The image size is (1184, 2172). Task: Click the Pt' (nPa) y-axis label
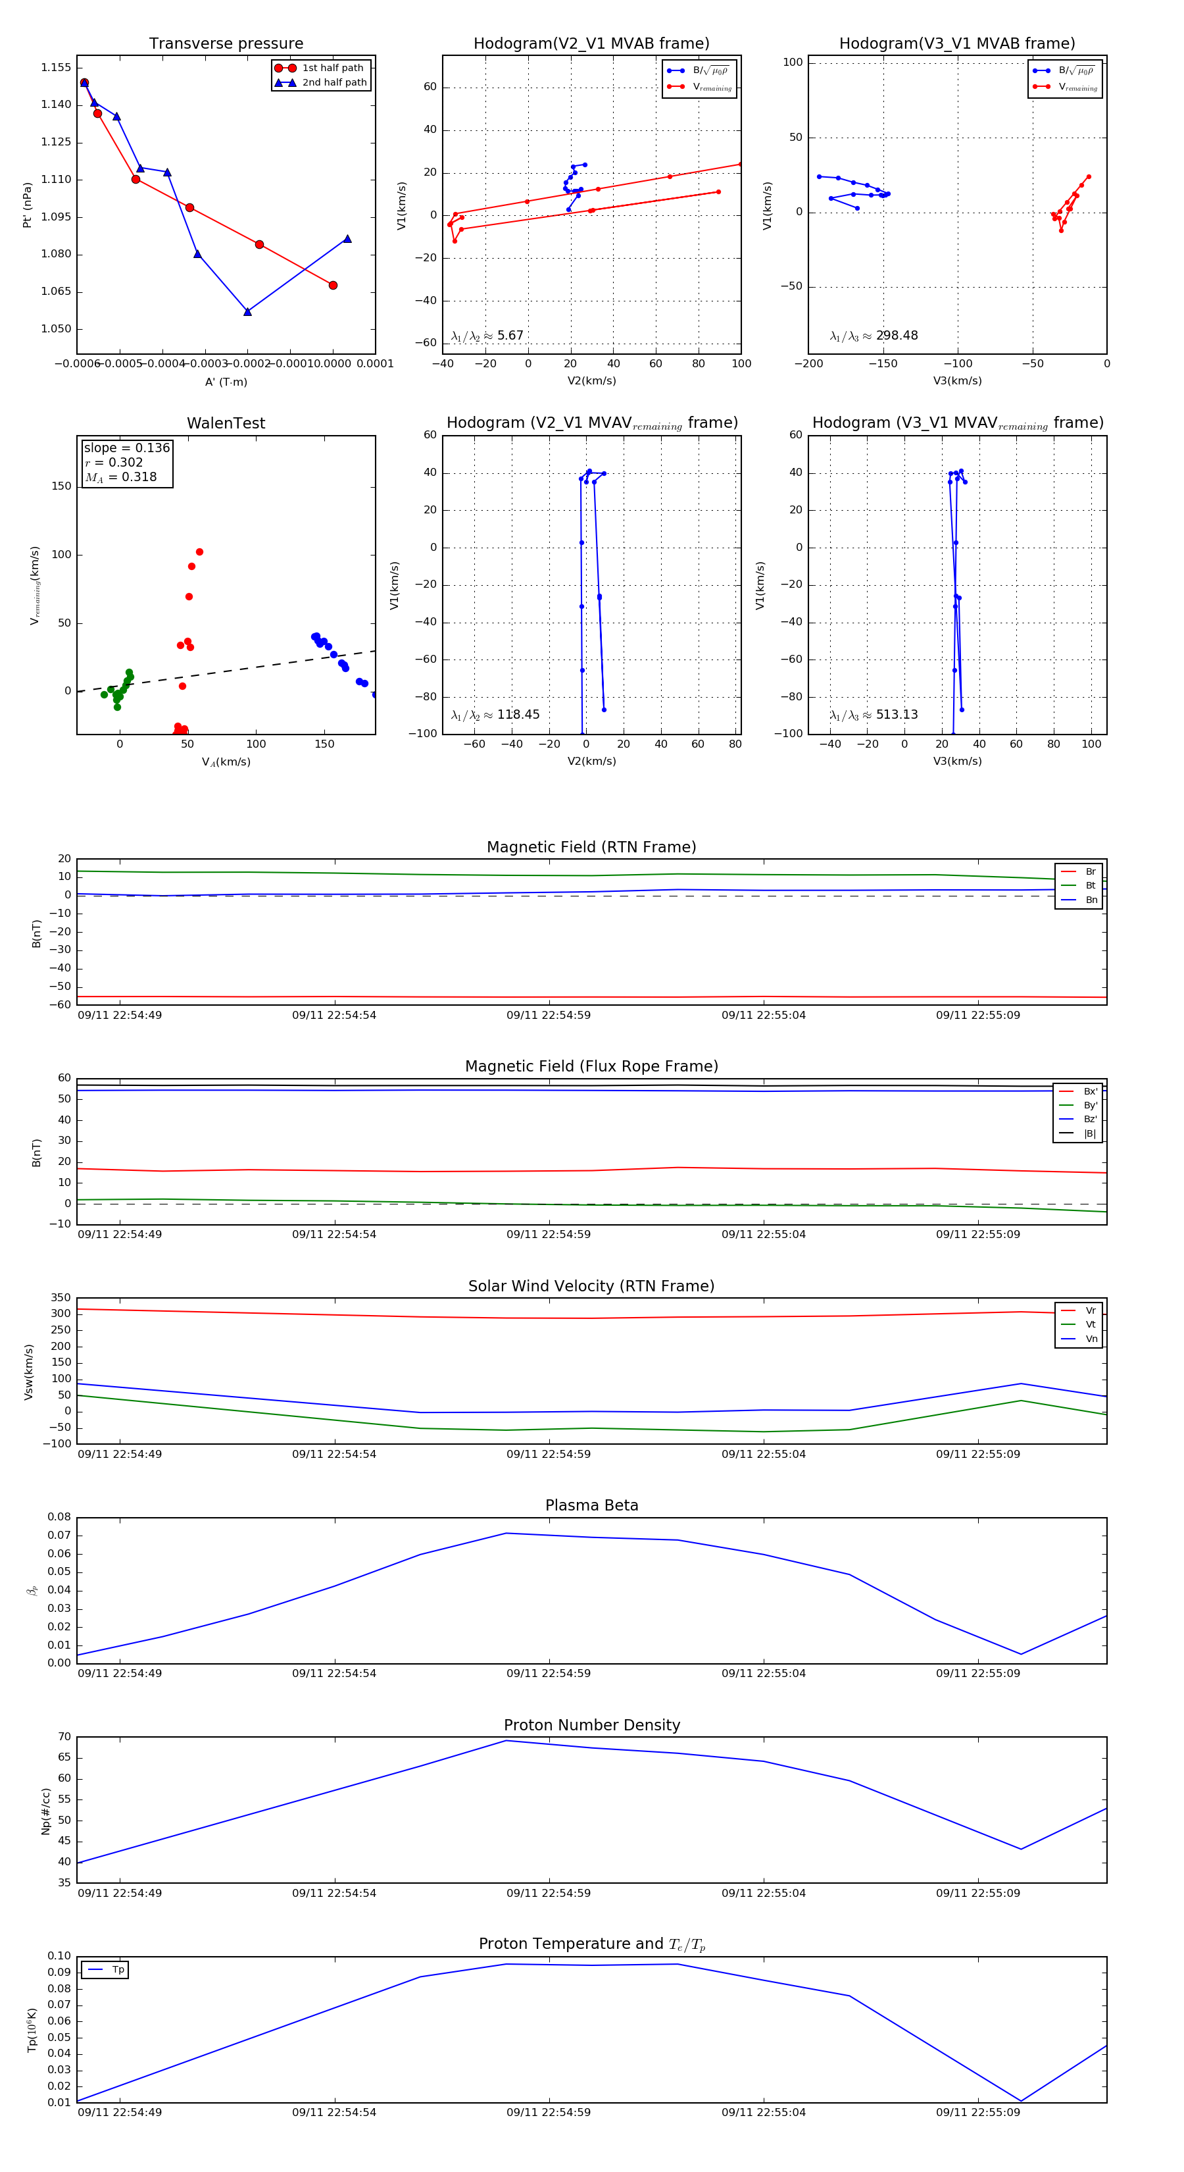pyautogui.click(x=27, y=205)
